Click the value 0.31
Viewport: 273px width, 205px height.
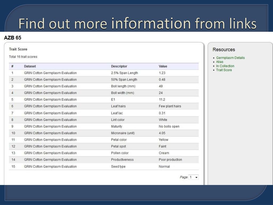click(x=162, y=113)
